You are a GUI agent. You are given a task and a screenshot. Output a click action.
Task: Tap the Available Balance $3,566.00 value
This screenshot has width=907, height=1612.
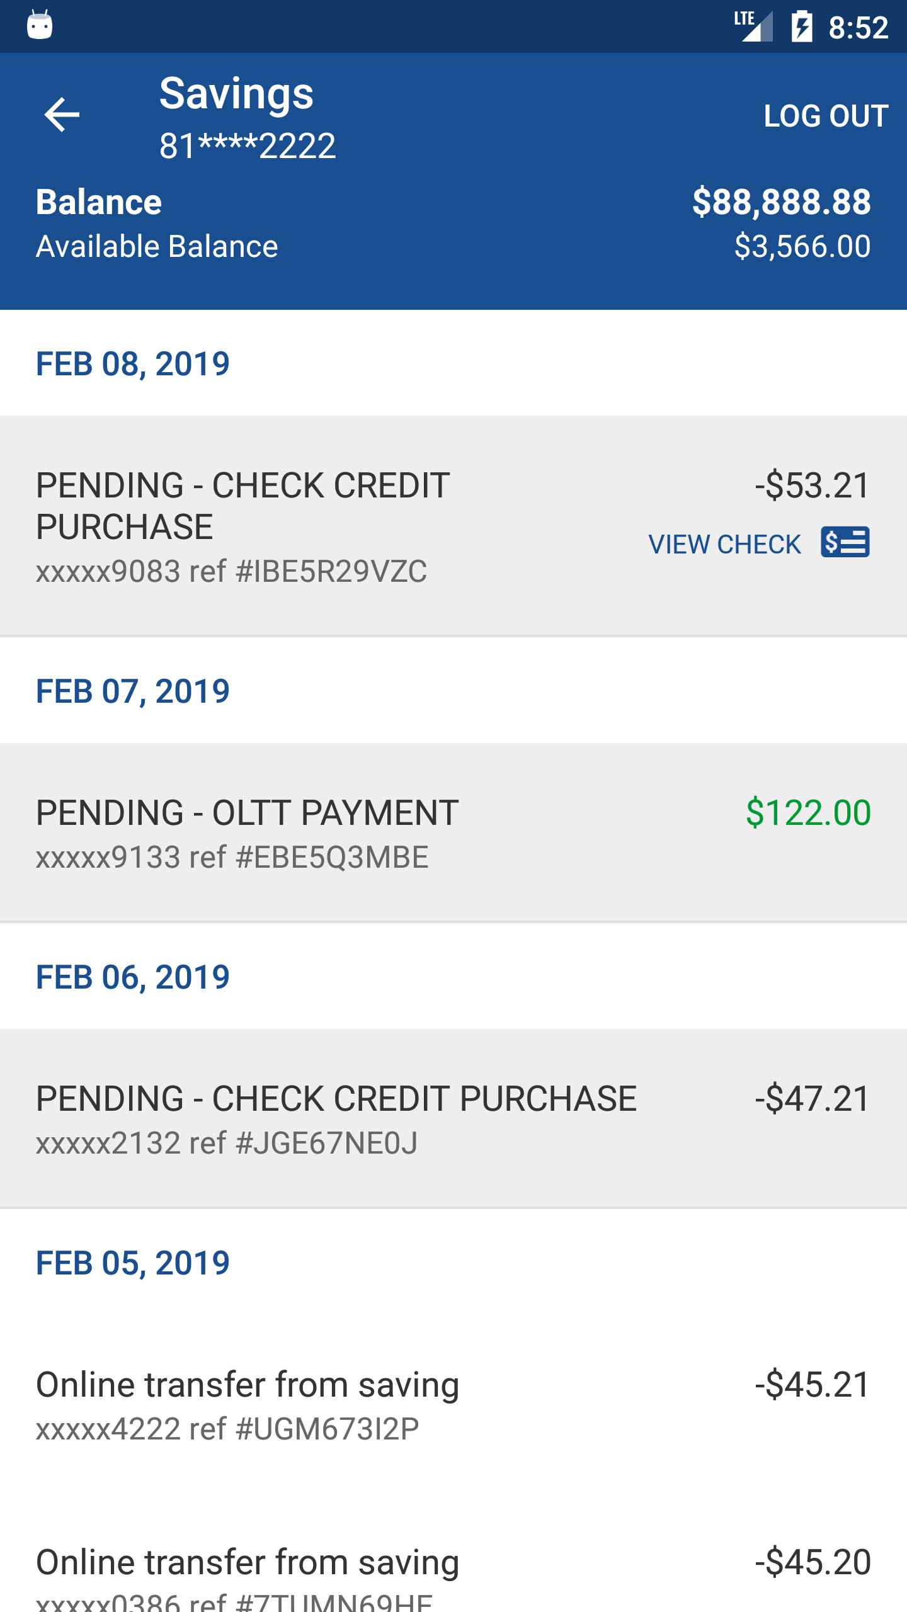[802, 246]
